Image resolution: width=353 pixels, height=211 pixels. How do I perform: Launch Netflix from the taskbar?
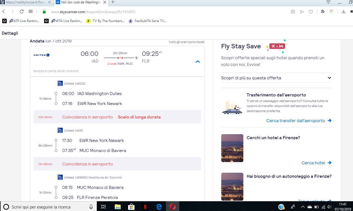[145, 207]
